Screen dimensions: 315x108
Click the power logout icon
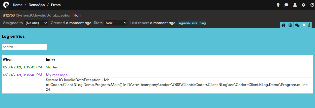(312, 5)
